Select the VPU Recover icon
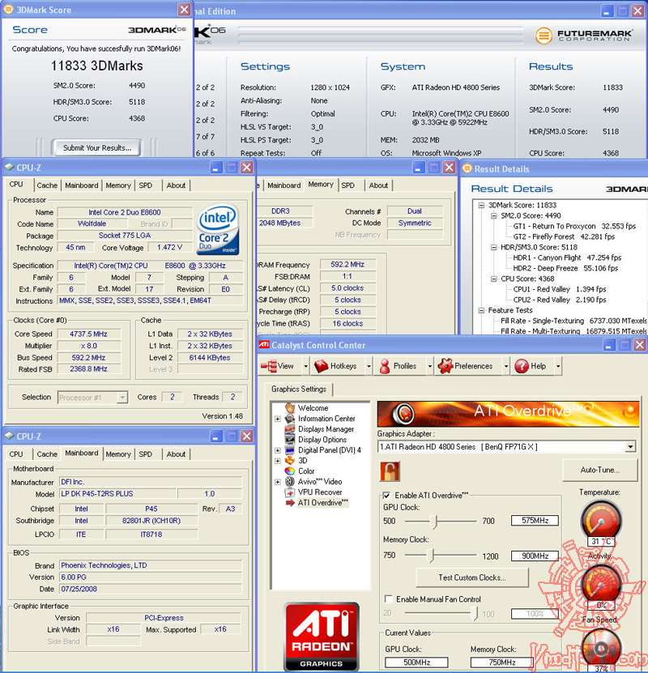Screen dimensions: 648x673 tap(290, 492)
